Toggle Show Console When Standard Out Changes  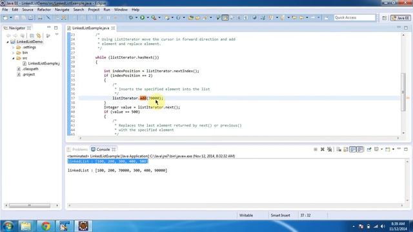(x=353, y=150)
